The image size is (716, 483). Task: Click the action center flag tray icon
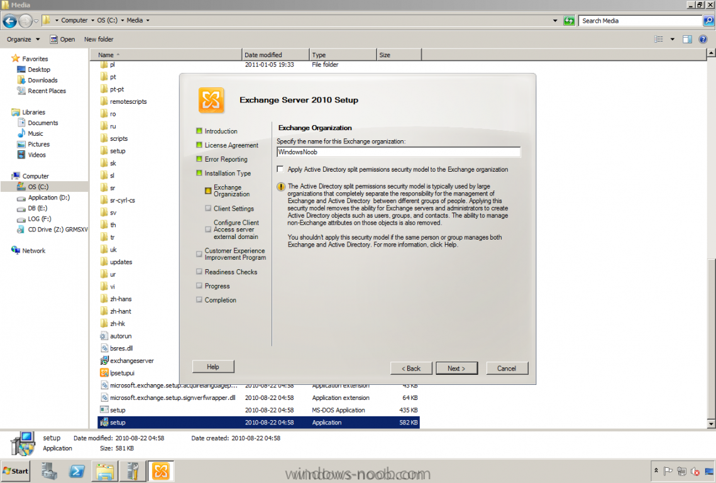pyautogui.click(x=668, y=471)
